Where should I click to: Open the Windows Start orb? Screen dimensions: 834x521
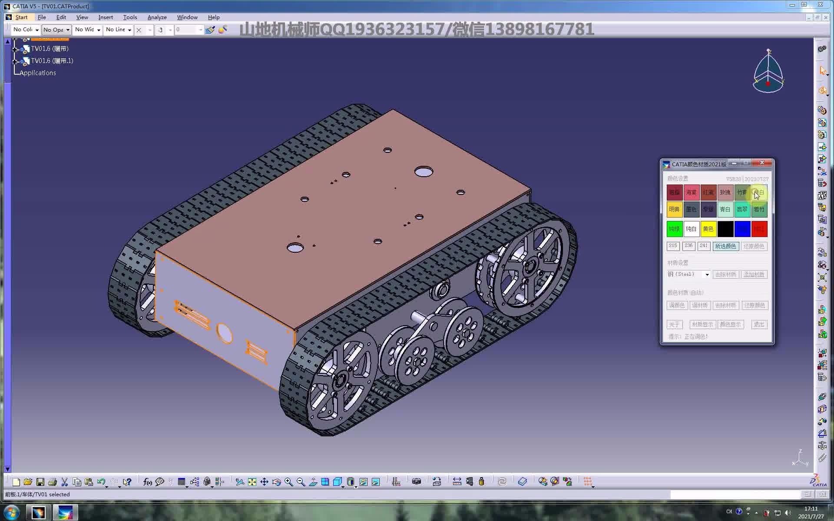pyautogui.click(x=11, y=512)
